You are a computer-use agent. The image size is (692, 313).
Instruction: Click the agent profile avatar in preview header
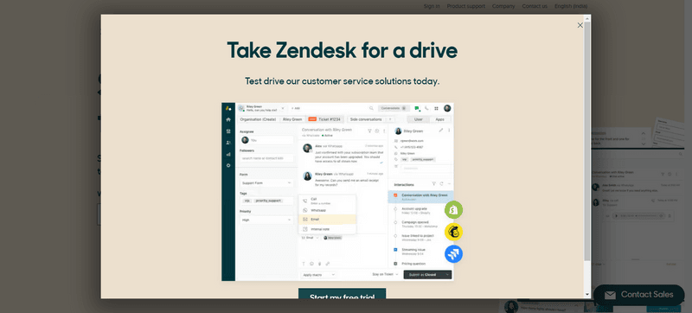point(447,108)
